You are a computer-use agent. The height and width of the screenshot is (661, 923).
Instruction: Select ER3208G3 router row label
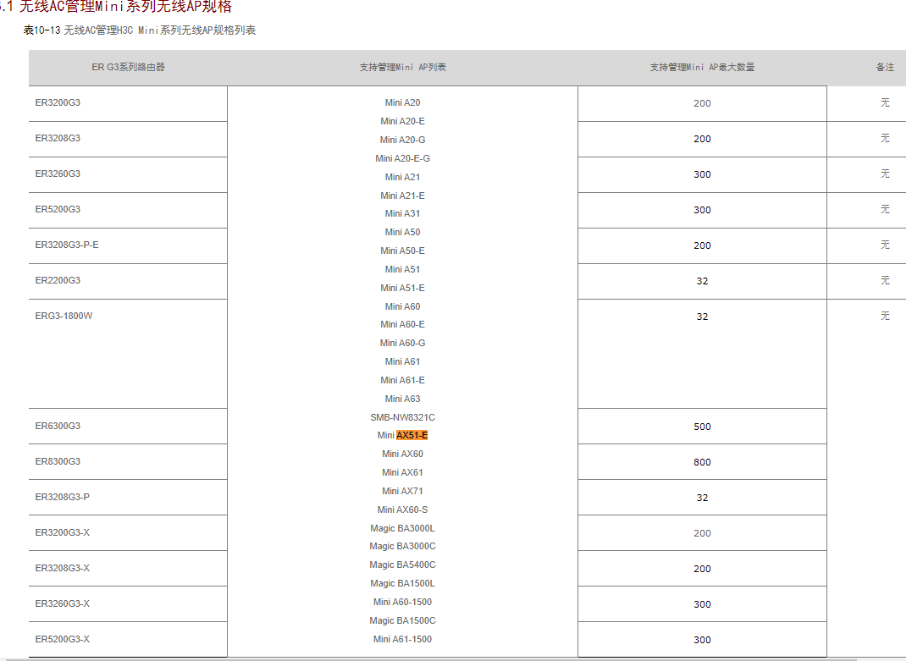[58, 138]
